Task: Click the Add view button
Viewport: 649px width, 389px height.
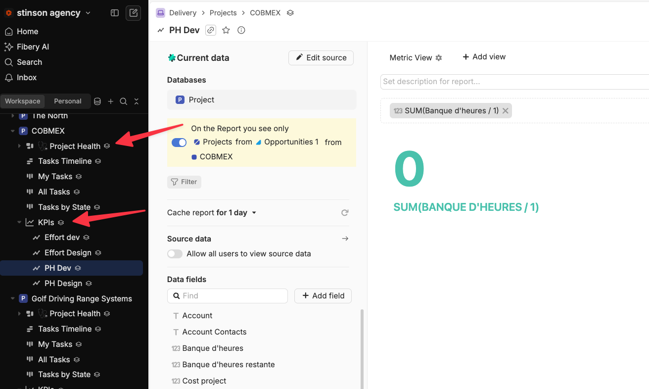Action: [x=484, y=57]
